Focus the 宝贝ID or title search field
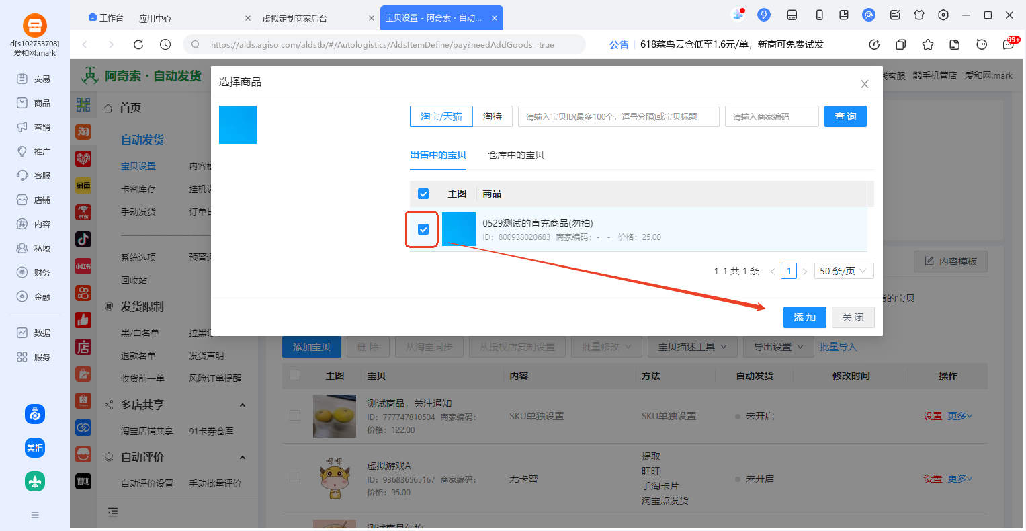This screenshot has width=1026, height=531. click(619, 116)
